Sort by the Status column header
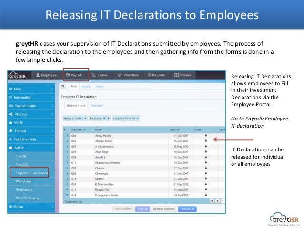 tap(198, 129)
